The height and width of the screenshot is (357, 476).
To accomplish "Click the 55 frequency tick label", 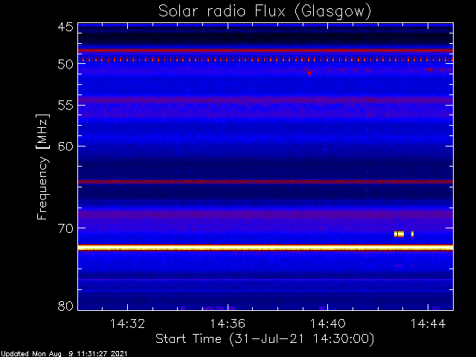I will coord(65,106).
